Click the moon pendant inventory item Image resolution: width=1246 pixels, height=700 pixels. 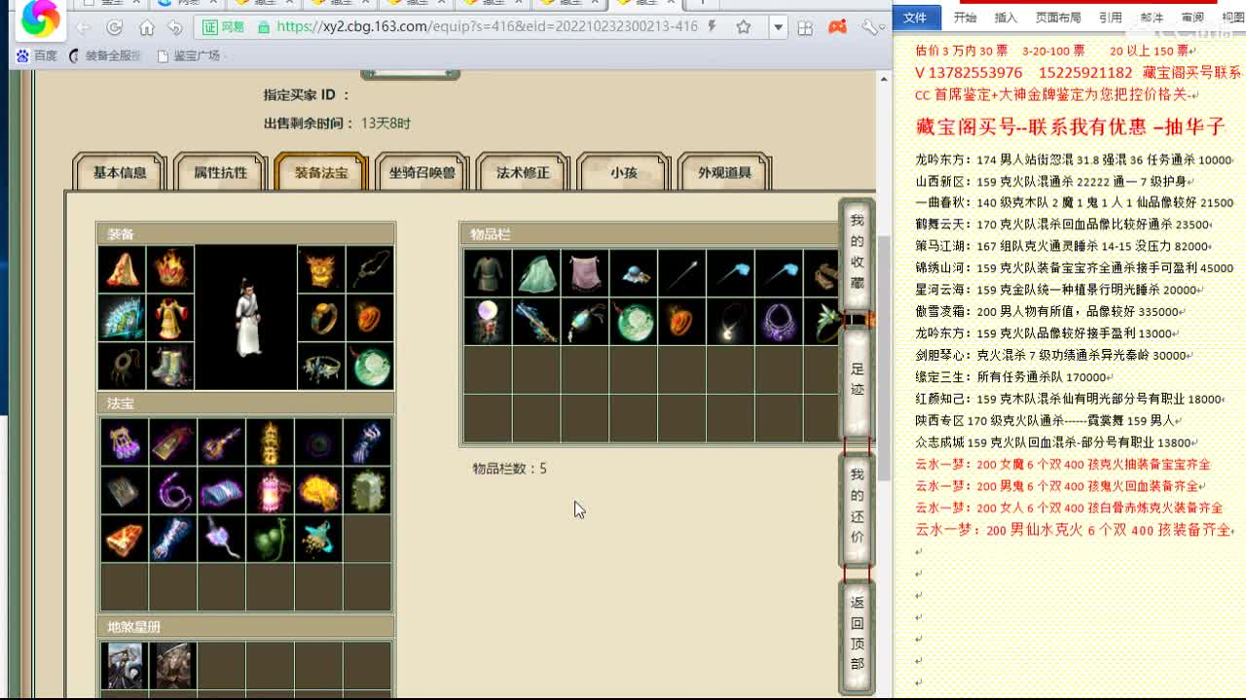(731, 322)
